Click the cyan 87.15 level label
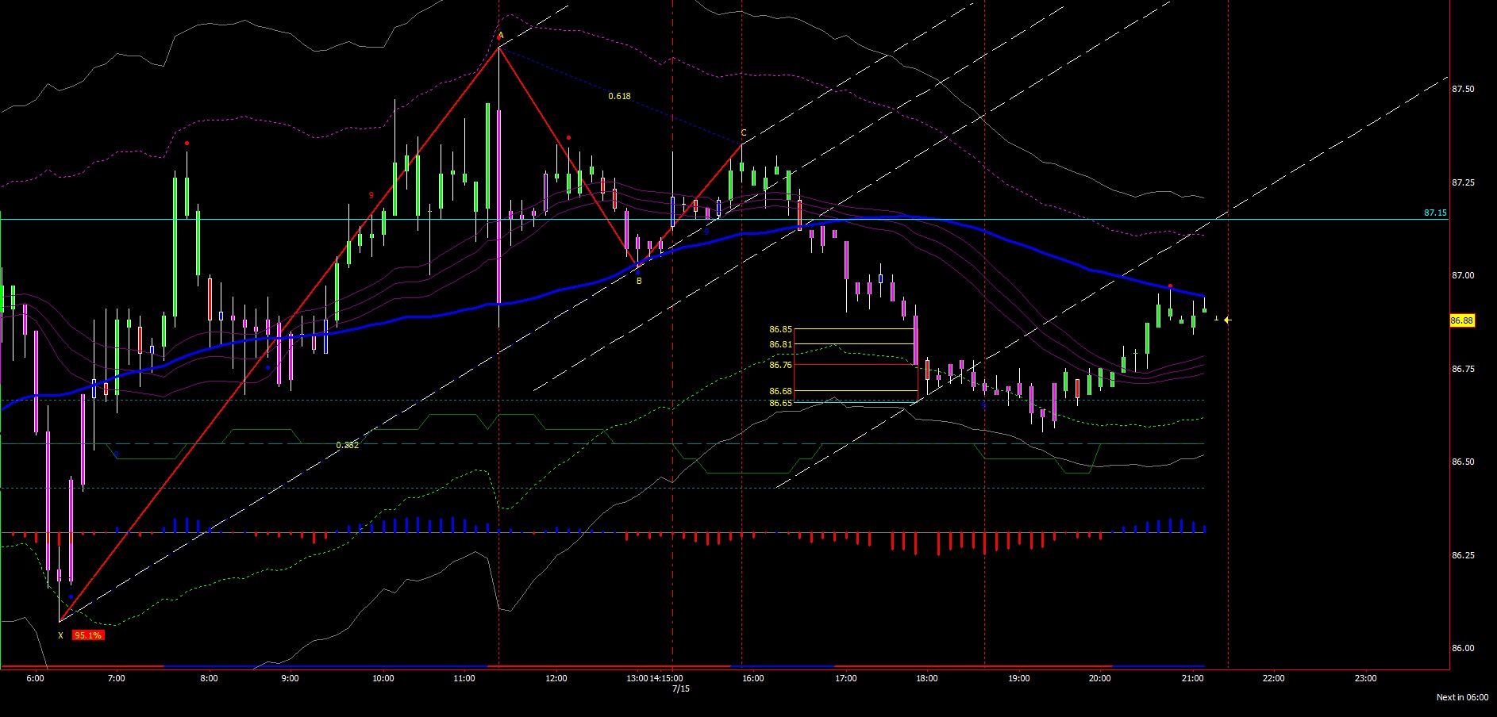The height and width of the screenshot is (717, 1497). 1435,213
